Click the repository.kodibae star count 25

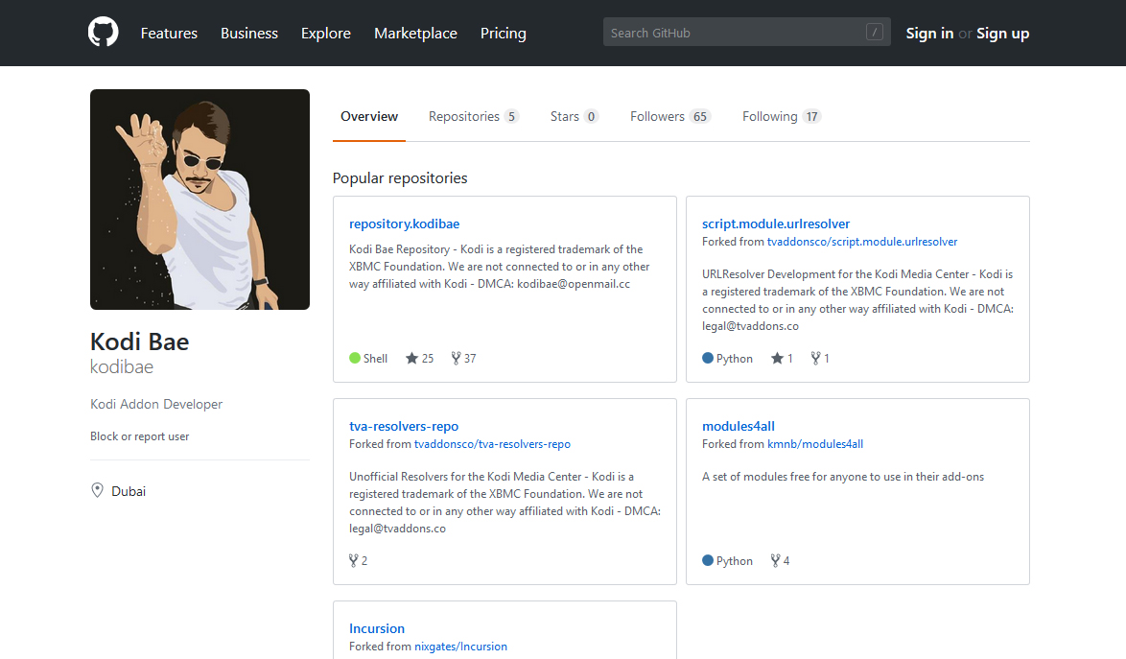click(428, 358)
